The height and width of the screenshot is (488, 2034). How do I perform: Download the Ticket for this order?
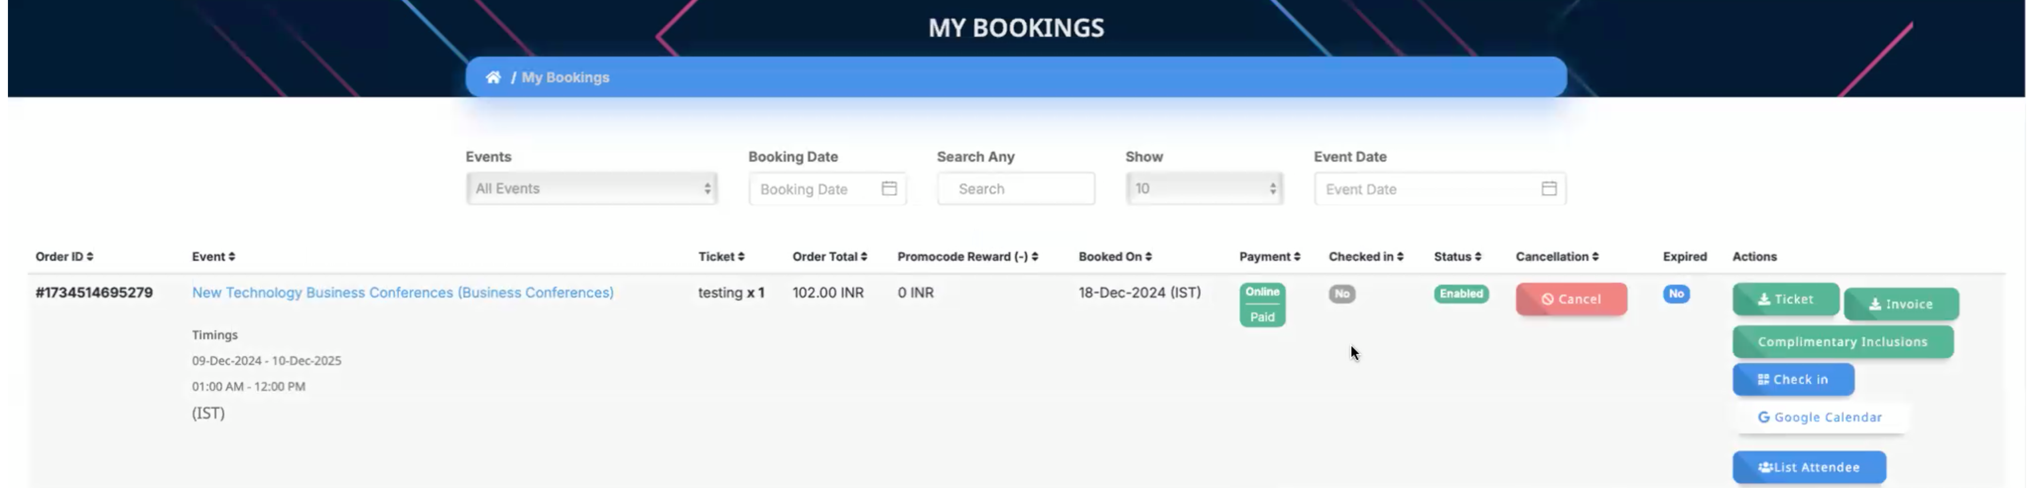coord(1785,299)
